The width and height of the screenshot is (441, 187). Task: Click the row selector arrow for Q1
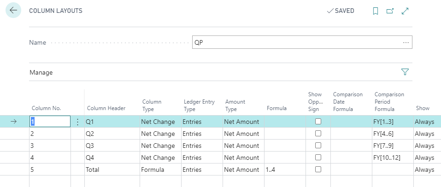[14, 122]
